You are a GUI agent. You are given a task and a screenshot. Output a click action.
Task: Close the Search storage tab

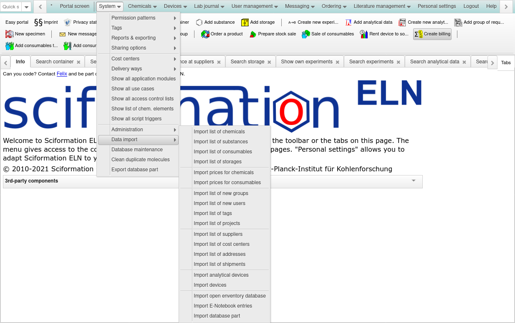(x=269, y=62)
